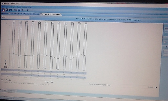Open the Tools menu
This screenshot has height=101, width=168.
pyautogui.click(x=19, y=7)
